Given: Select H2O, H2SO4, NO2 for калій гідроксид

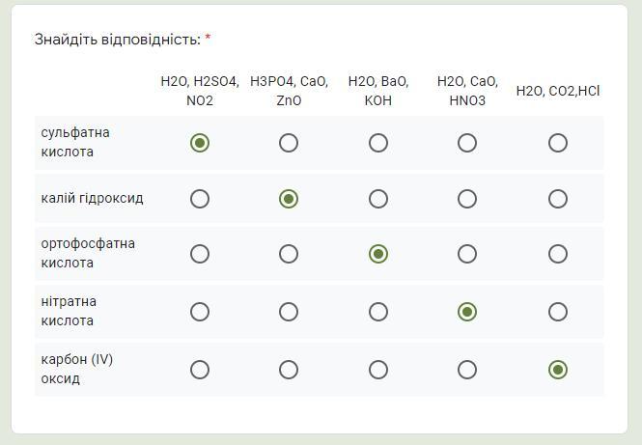Looking at the screenshot, I should point(200,199).
